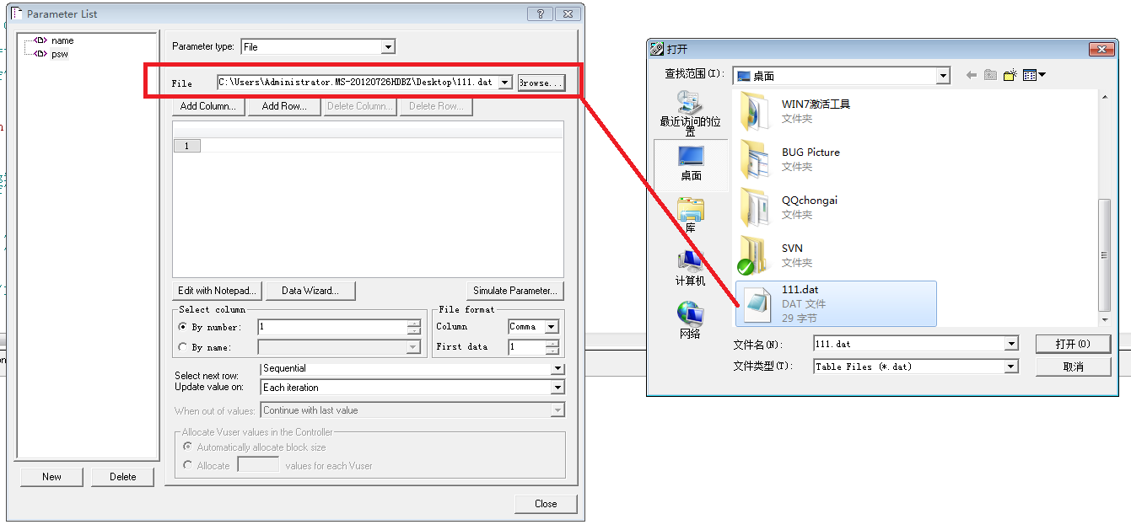Open the 文件名 dropdown arrow
This screenshot has height=530, width=1131.
click(1012, 344)
